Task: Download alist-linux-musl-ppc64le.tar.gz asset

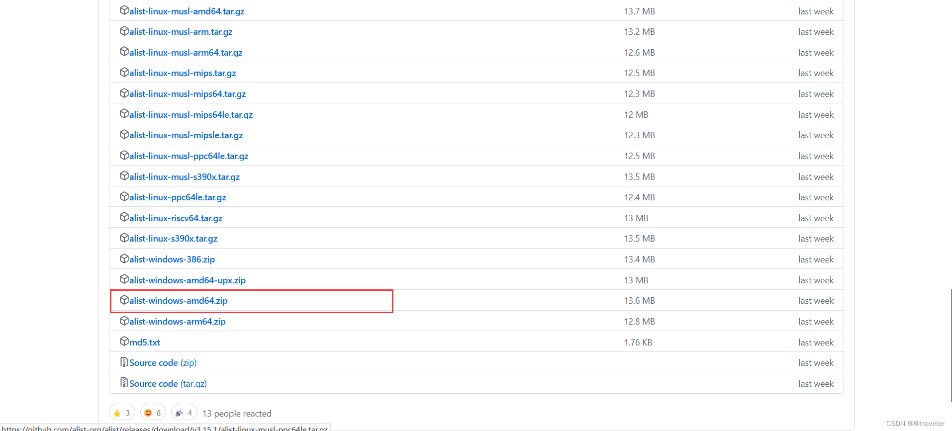Action: pos(189,156)
